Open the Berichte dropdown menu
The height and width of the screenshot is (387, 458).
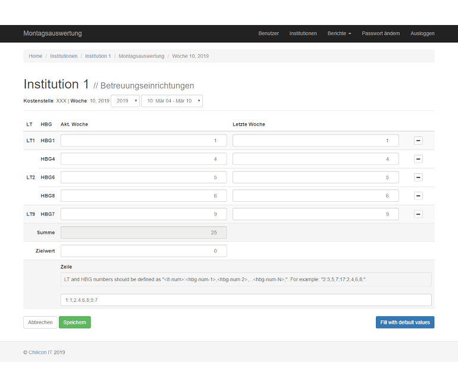339,33
